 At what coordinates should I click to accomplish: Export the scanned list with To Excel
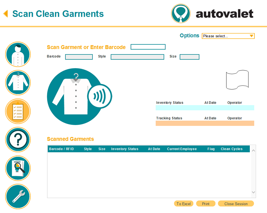[184, 203]
